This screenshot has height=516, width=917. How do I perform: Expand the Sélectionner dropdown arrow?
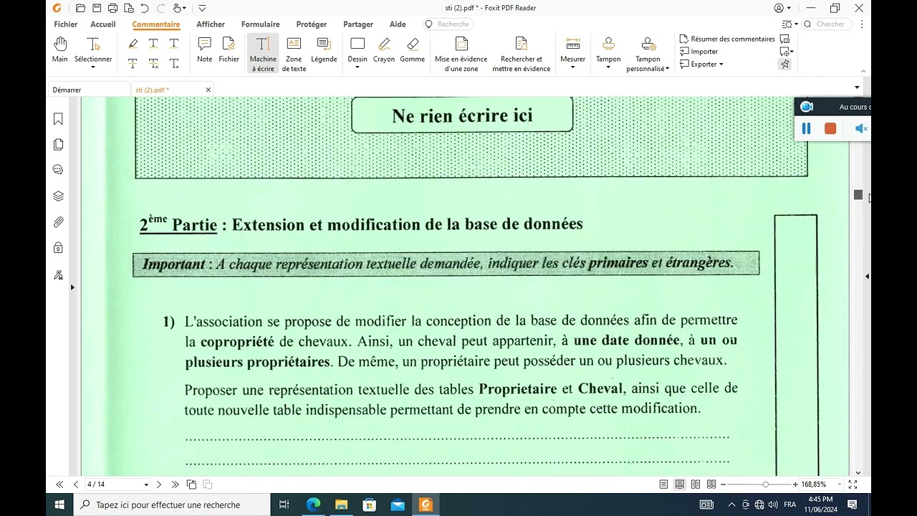tap(93, 68)
